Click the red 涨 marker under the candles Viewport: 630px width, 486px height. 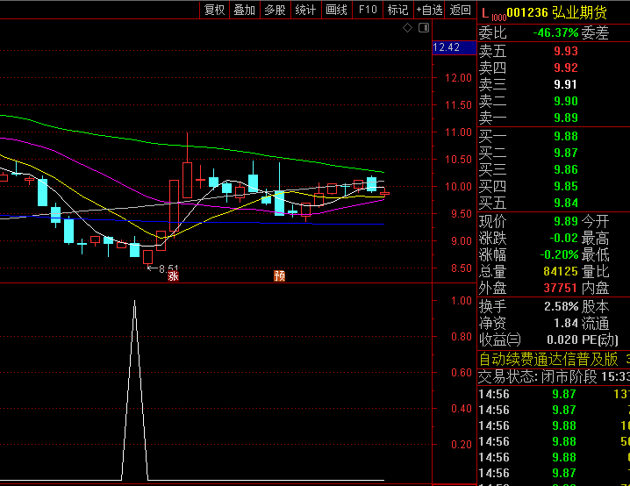(174, 275)
